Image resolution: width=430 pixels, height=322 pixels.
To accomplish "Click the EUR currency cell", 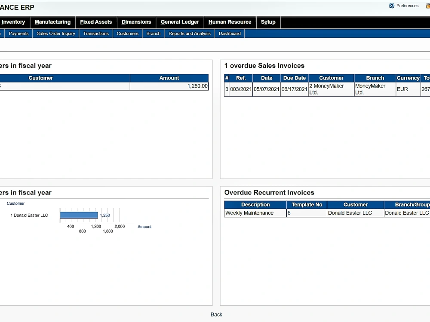I will pos(408,89).
